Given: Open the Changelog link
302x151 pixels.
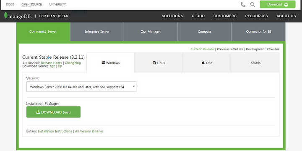Looking at the screenshot, I should (73, 63).
